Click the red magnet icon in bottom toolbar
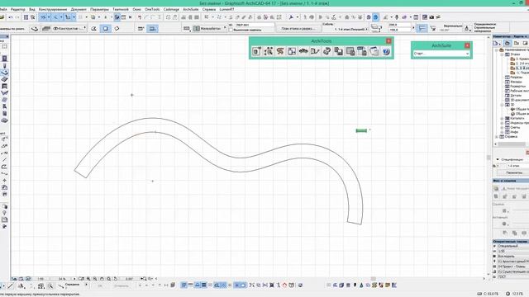529x297 pixels. (x=284, y=285)
